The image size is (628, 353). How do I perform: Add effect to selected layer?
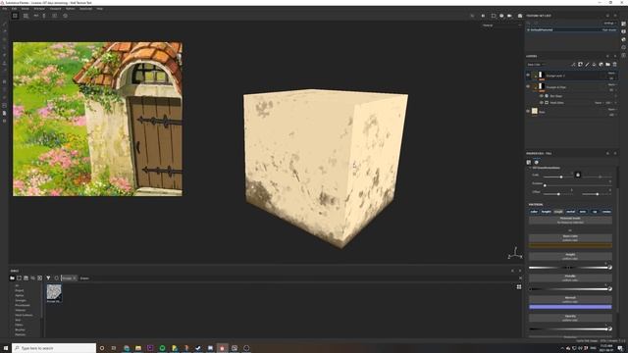point(573,65)
